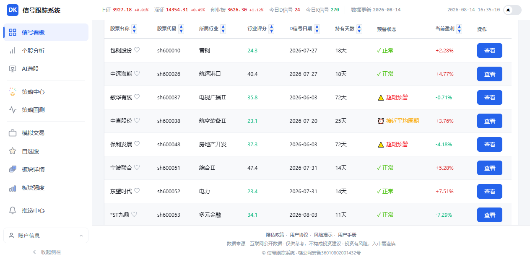Click 查看 for 中远海能
Viewport: 530px width, 262px height.
(490, 74)
